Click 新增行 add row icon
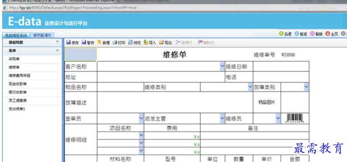Screen dimensions: 347x162 (184, 43)
